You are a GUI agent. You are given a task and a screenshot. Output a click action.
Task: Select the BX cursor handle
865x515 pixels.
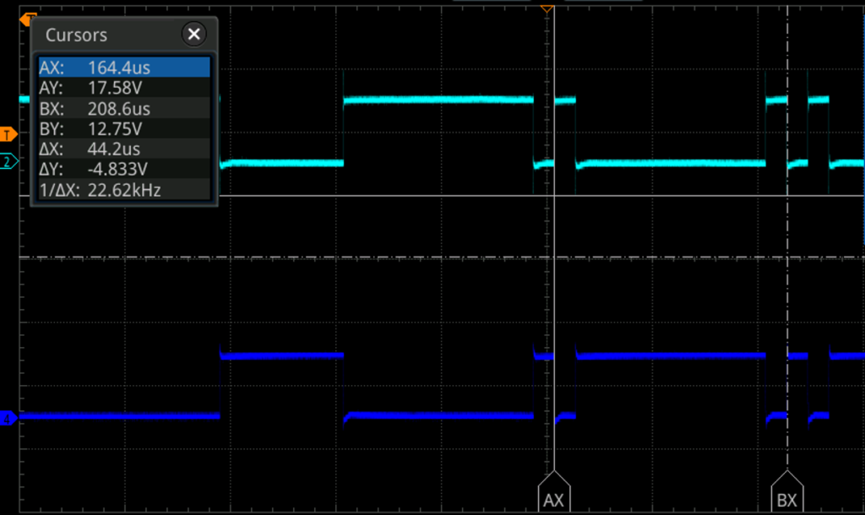(x=787, y=492)
